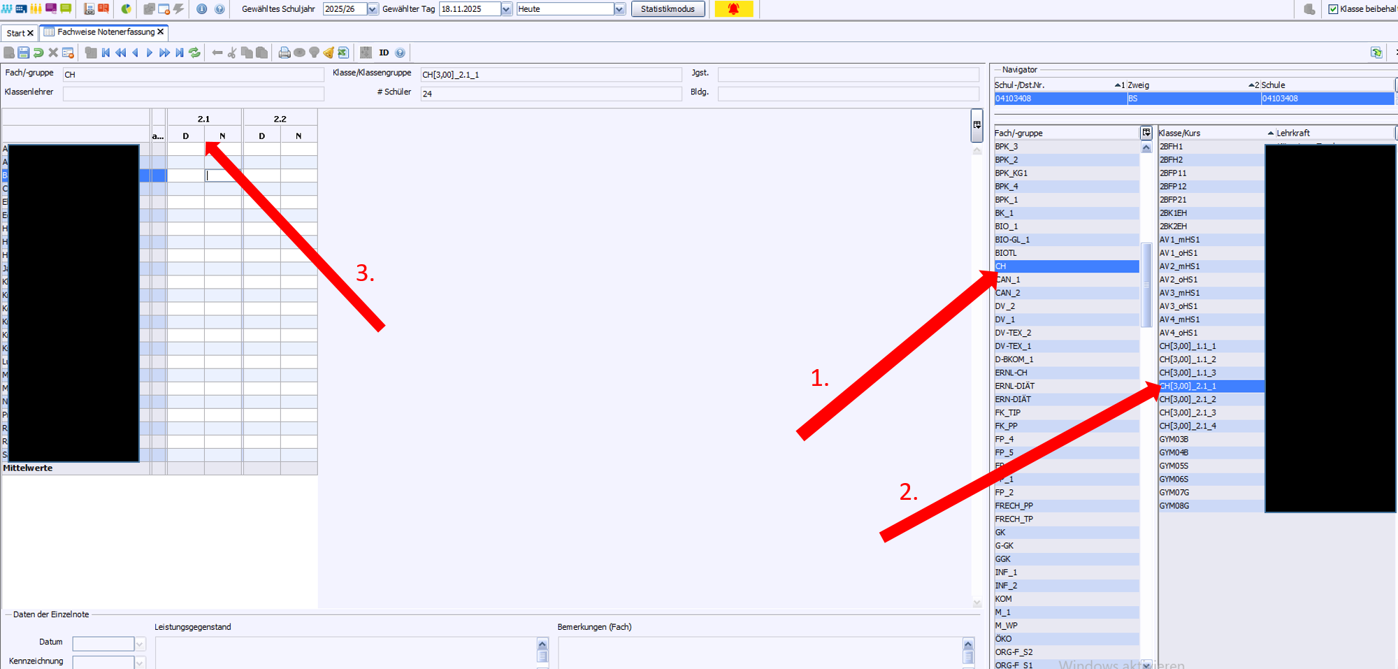Click the green Refresh arrows icon
Screen dimensions: 1398x669
coord(195,52)
